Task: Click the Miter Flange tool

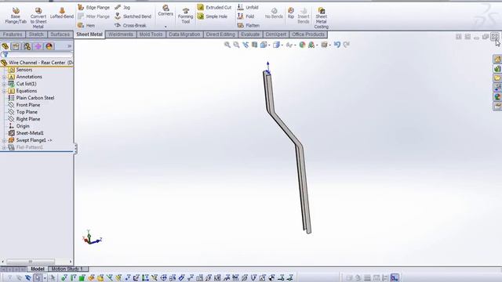Action: click(x=94, y=16)
